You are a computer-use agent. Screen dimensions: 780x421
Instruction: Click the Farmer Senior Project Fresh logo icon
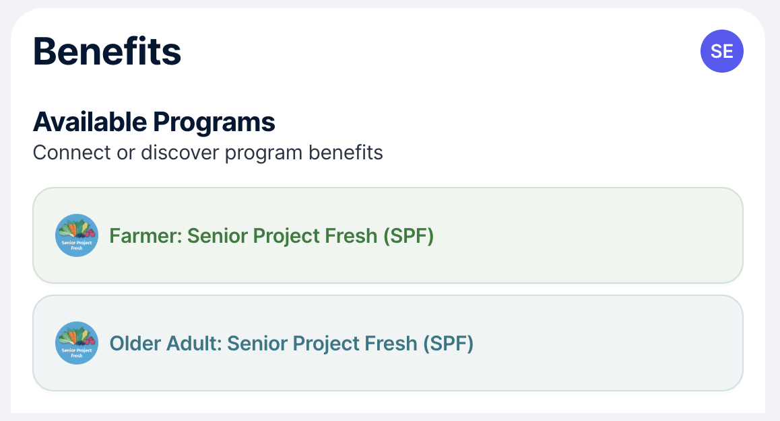tap(77, 235)
